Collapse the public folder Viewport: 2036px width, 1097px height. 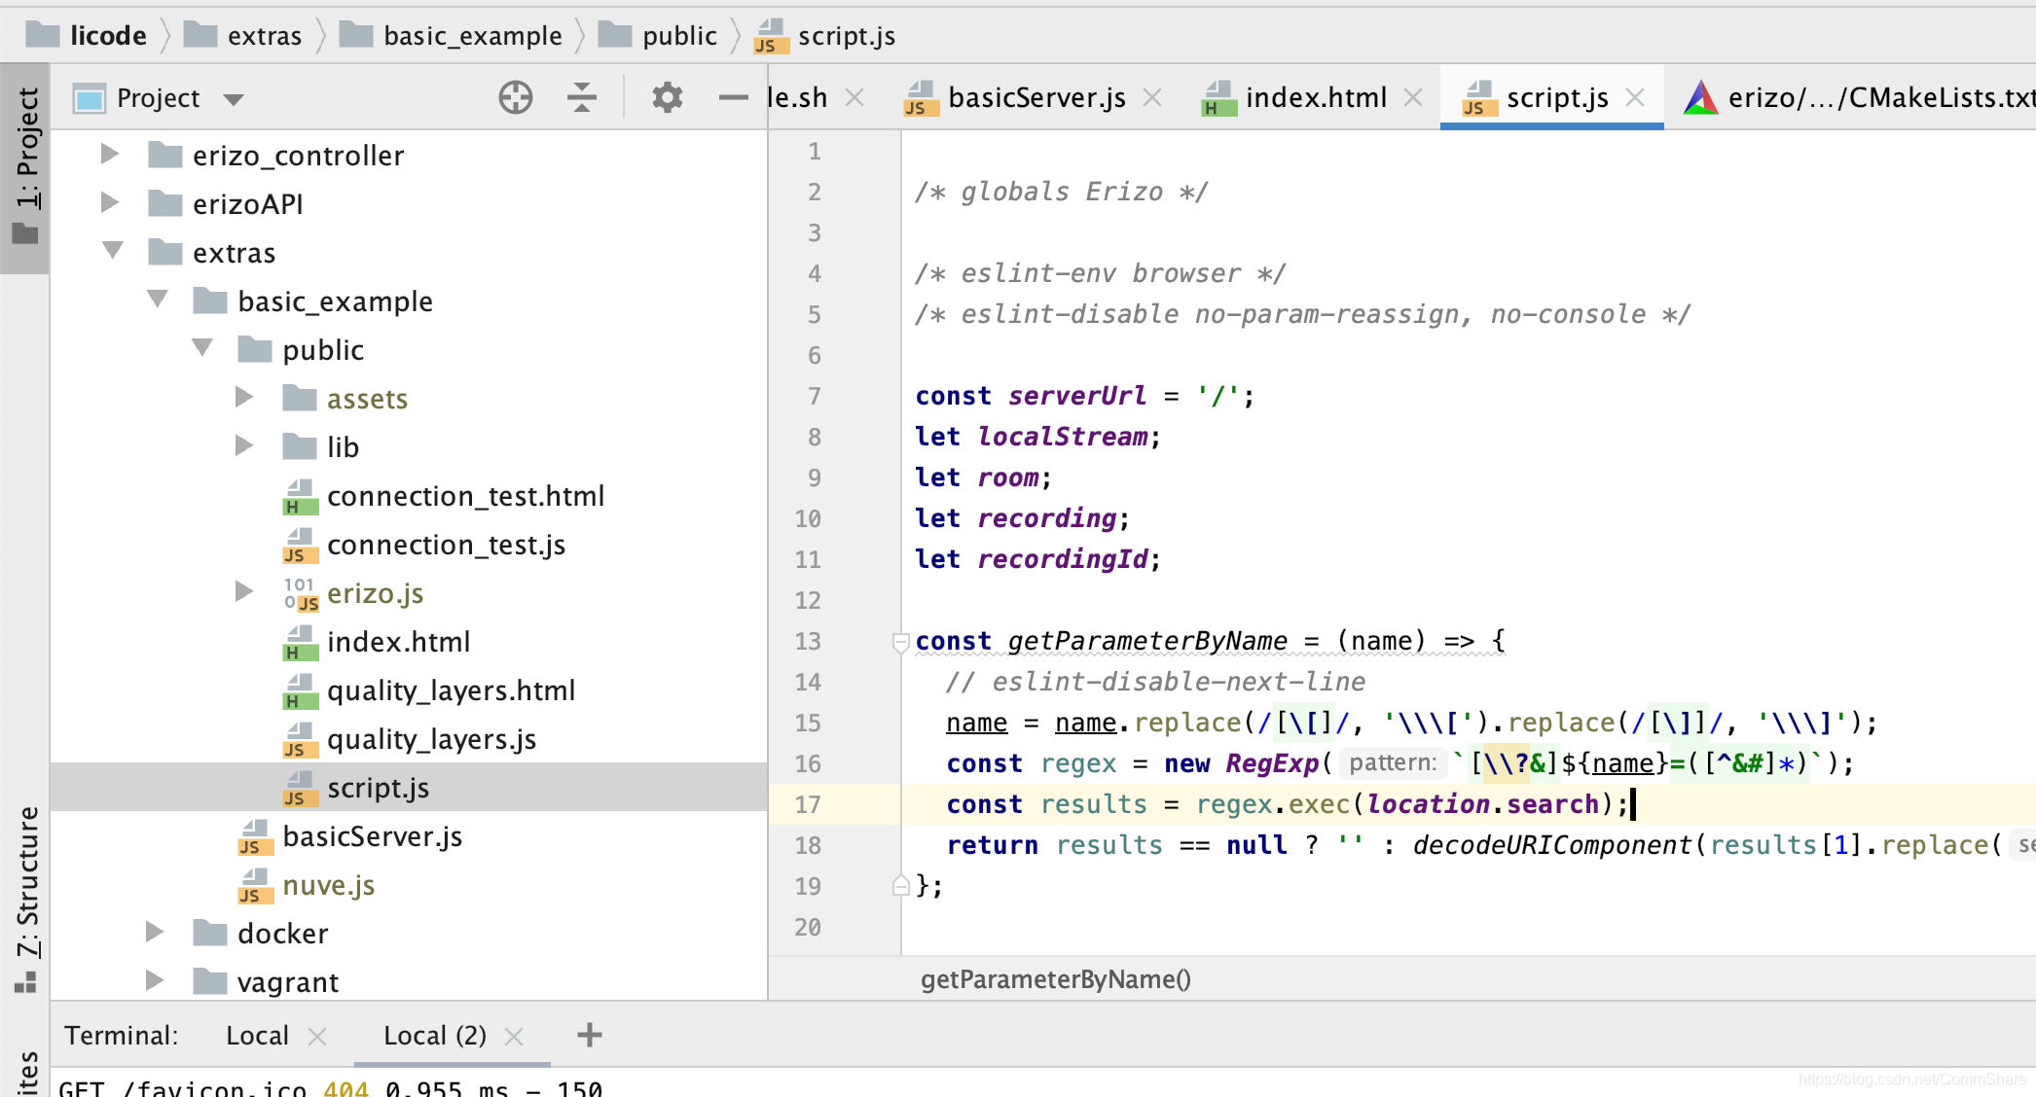coord(202,348)
